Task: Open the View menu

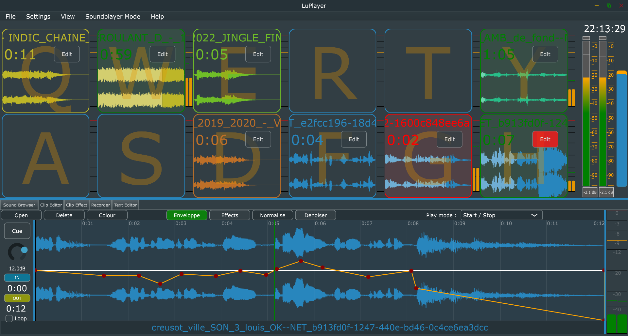Action: tap(67, 16)
